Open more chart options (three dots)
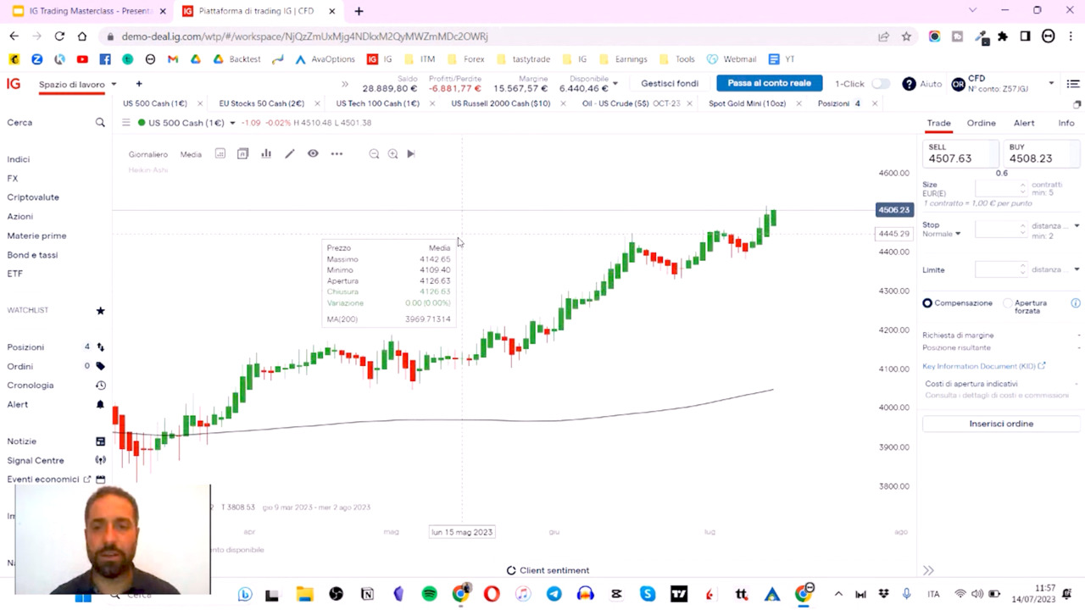Viewport: 1085px width, 610px height. coord(337,154)
